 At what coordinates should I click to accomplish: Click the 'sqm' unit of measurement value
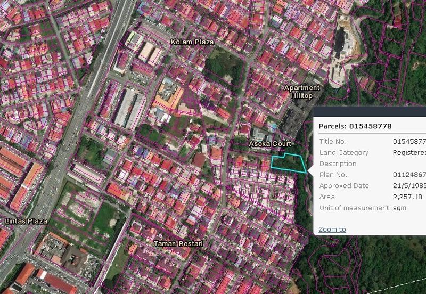pos(399,208)
